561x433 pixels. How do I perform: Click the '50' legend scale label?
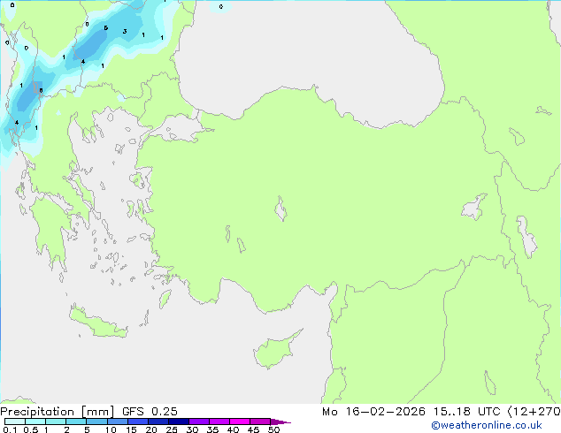click(273, 429)
